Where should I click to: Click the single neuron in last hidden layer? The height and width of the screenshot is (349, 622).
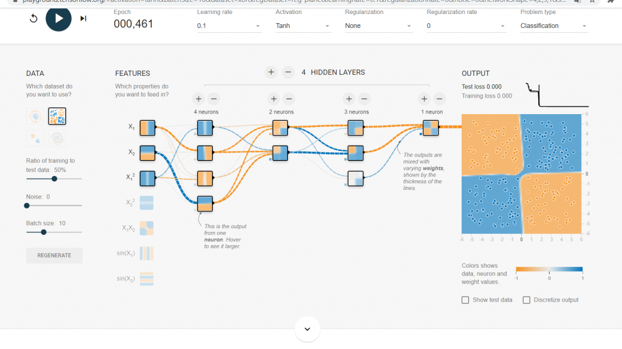(431, 127)
